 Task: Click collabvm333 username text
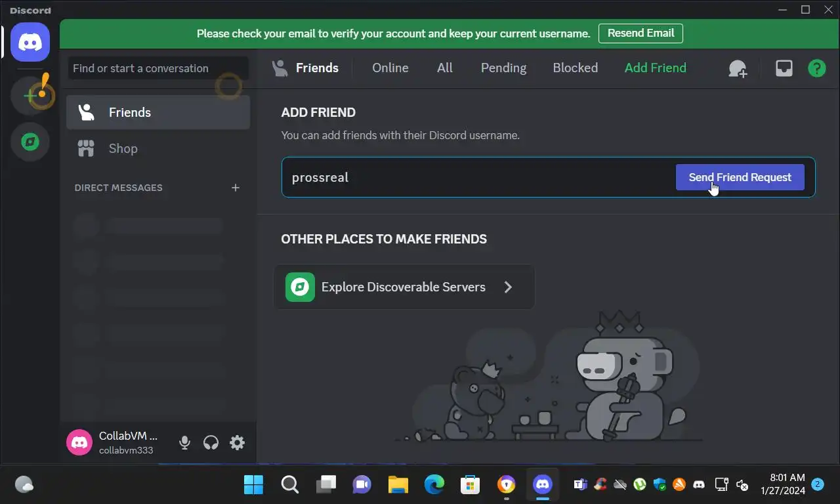point(126,450)
